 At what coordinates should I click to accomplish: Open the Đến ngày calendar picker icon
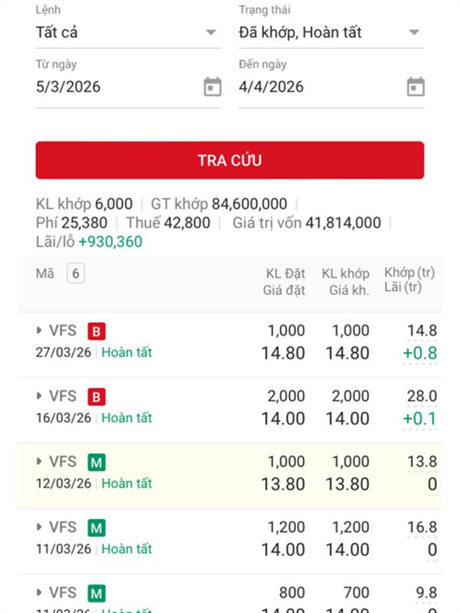(415, 87)
